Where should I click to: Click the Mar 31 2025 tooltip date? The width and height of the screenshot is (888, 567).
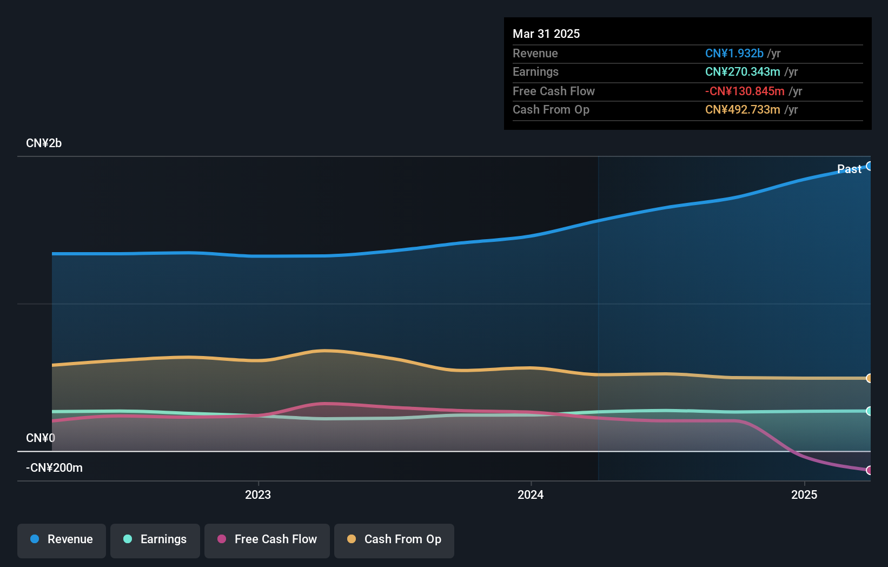click(546, 34)
